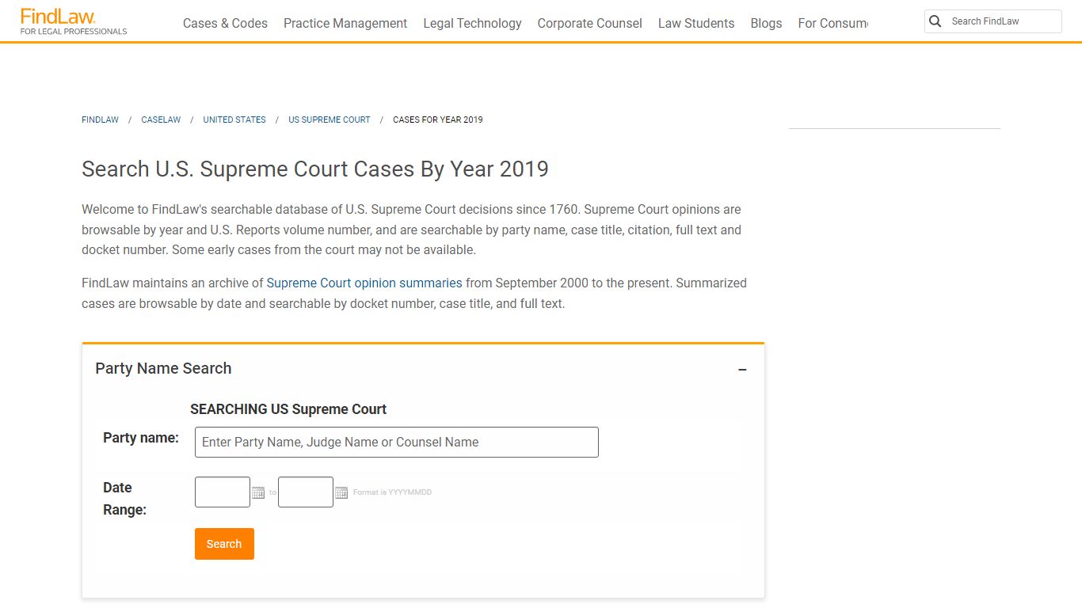Go to FINDLAW breadcrumb link
The image size is (1082, 608).
tap(100, 120)
